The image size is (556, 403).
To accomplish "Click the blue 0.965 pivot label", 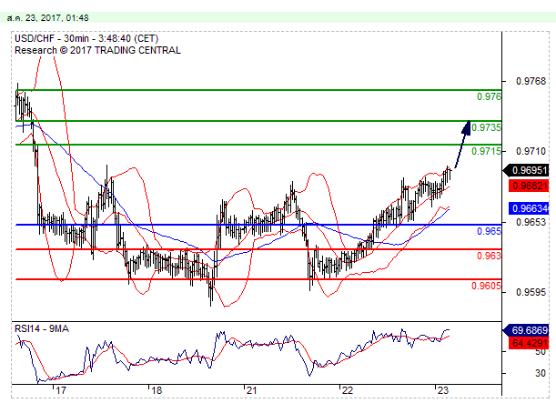I will [489, 231].
